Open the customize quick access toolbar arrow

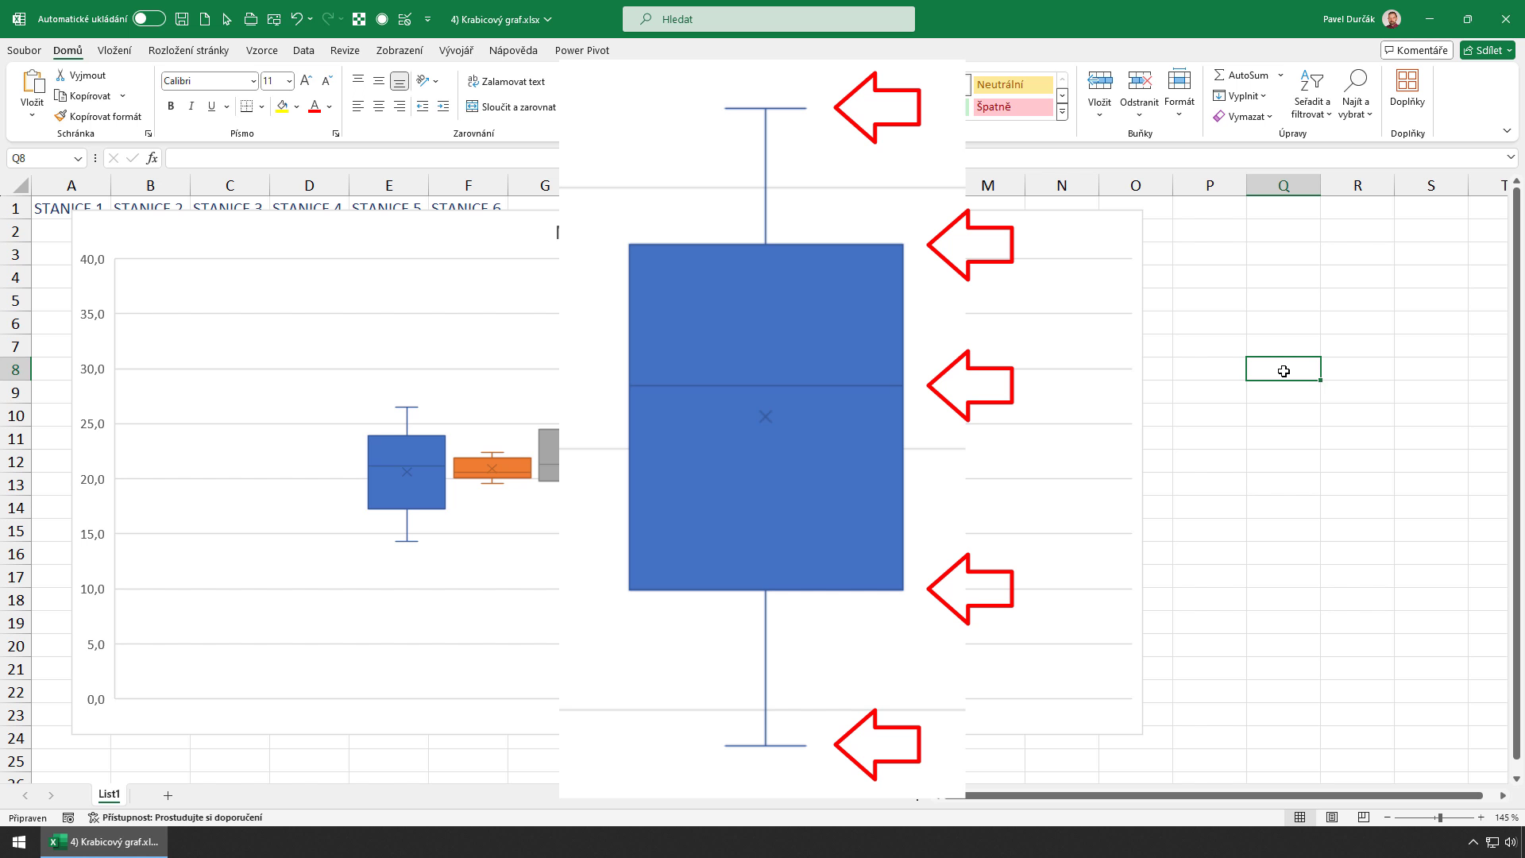pos(428,19)
